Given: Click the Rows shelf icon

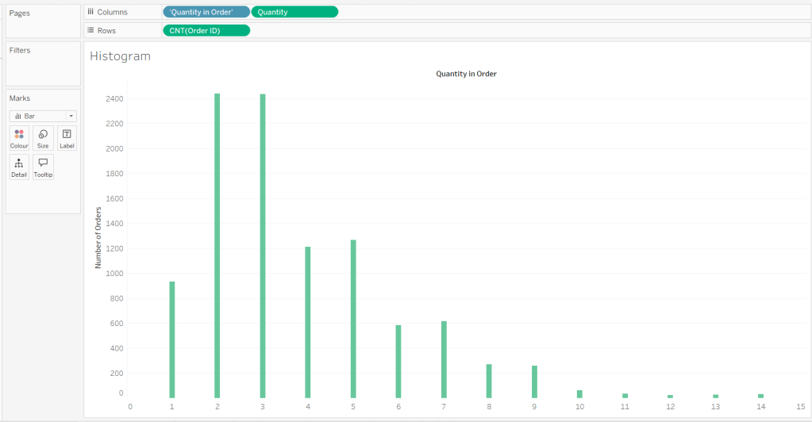Looking at the screenshot, I should point(90,30).
